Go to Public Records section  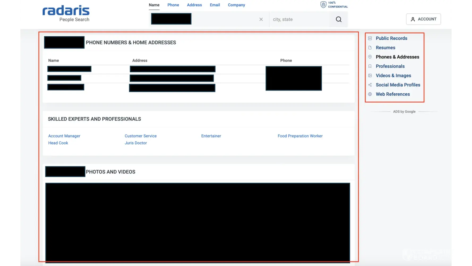(x=391, y=38)
